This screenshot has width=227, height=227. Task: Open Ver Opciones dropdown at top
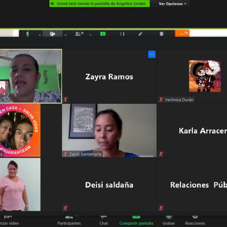(x=173, y=3)
